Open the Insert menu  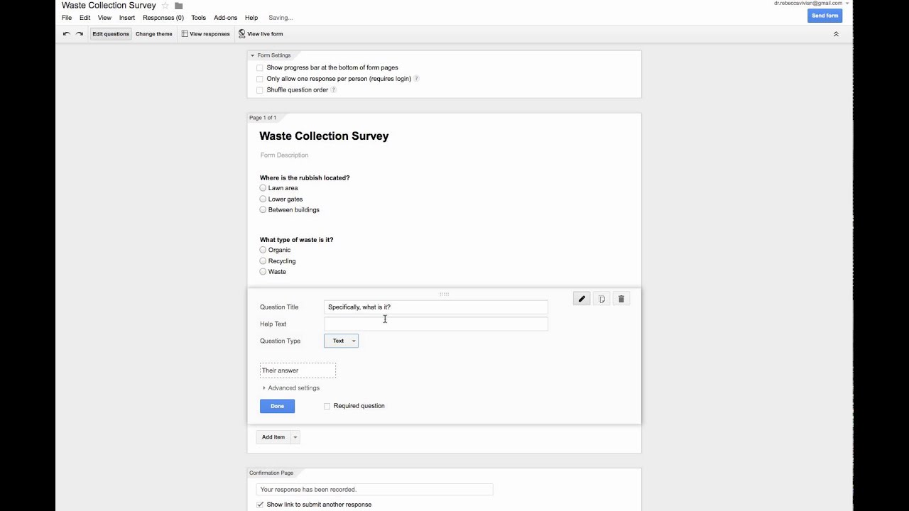(127, 18)
